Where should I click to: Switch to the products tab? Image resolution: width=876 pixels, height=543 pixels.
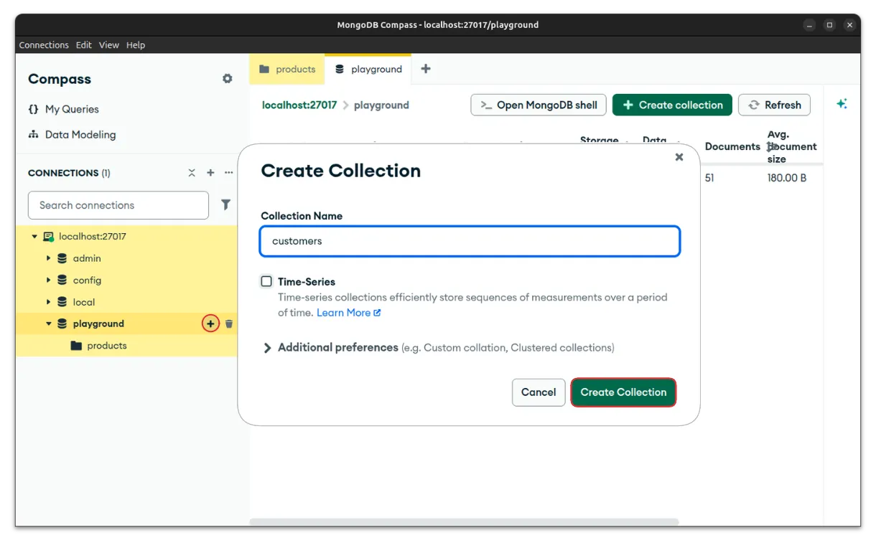point(287,70)
